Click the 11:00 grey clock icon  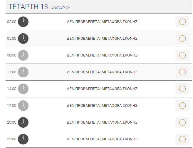click(x=23, y=72)
